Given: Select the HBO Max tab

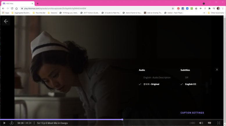Looking at the screenshot, I should pos(18,3).
